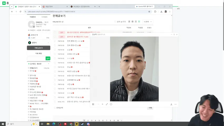Rotate the image in the viewer toolbar
Image resolution: width=224 pixels, height=126 pixels.
pos(111,104)
